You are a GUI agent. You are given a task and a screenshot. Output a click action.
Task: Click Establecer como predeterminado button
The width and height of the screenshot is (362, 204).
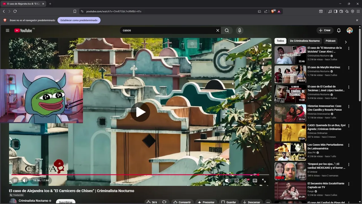coord(79,20)
